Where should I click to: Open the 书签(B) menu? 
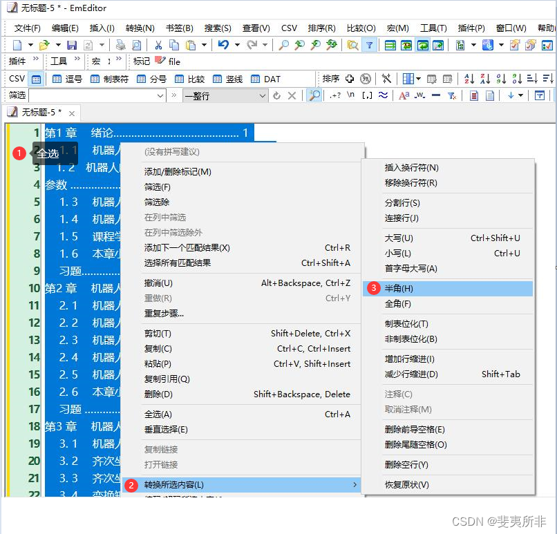(x=180, y=28)
